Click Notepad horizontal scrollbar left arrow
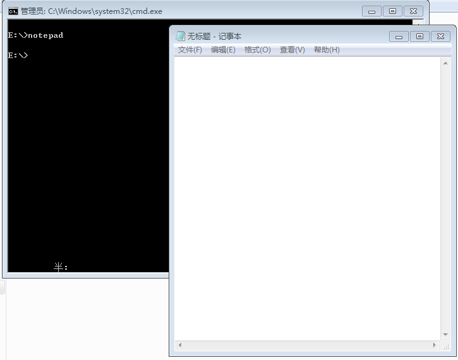The image size is (458, 360). 180,345
